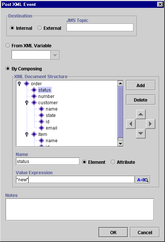165x242 pixels.
Task: Select the number tree node
Action: tap(46, 96)
